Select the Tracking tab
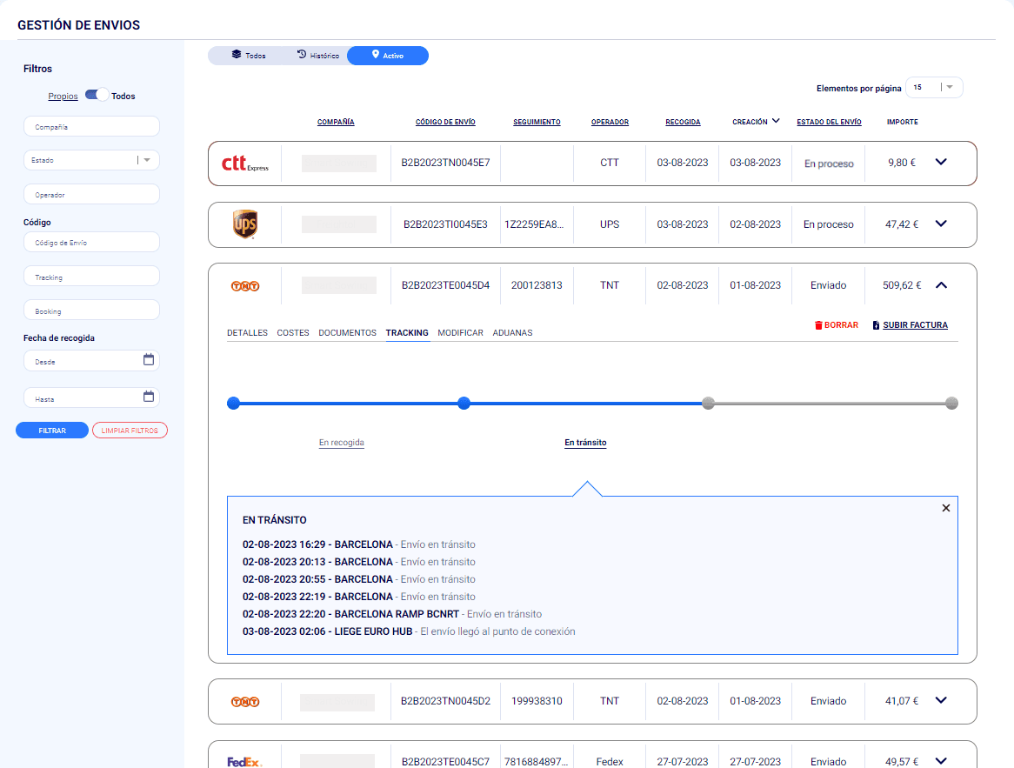This screenshot has height=768, width=1014. 407,332
